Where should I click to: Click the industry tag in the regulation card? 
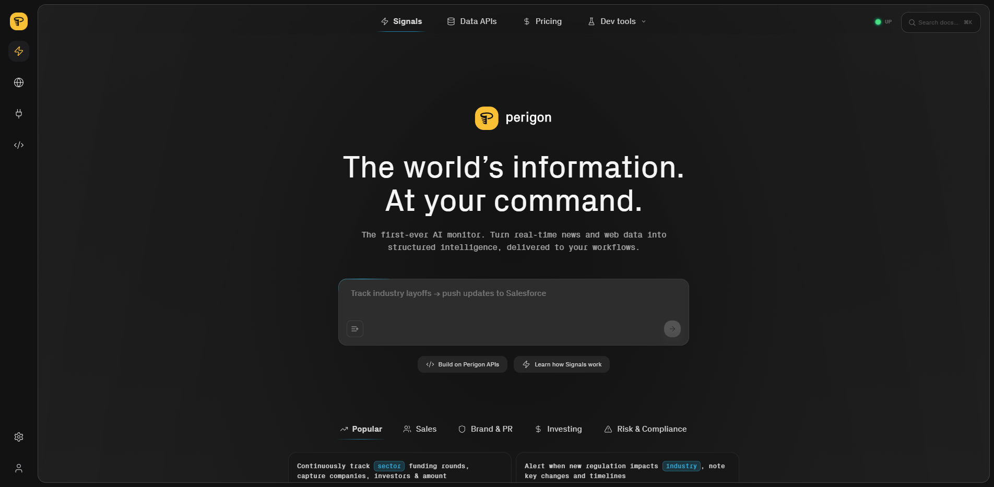[681, 466]
